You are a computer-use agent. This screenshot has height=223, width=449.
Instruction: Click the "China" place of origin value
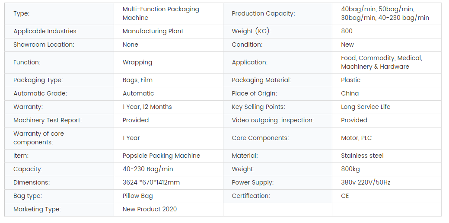[x=350, y=93]
